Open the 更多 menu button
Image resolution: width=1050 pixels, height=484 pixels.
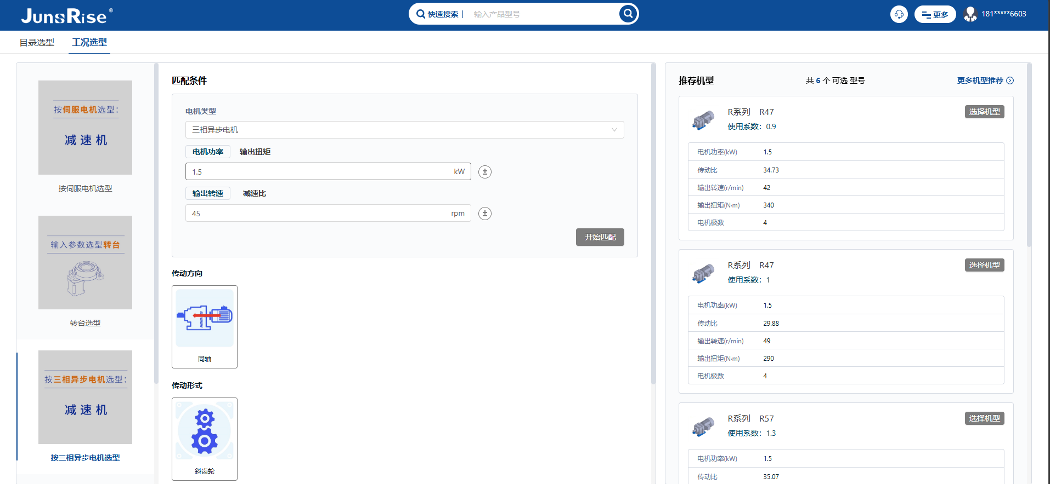935,14
